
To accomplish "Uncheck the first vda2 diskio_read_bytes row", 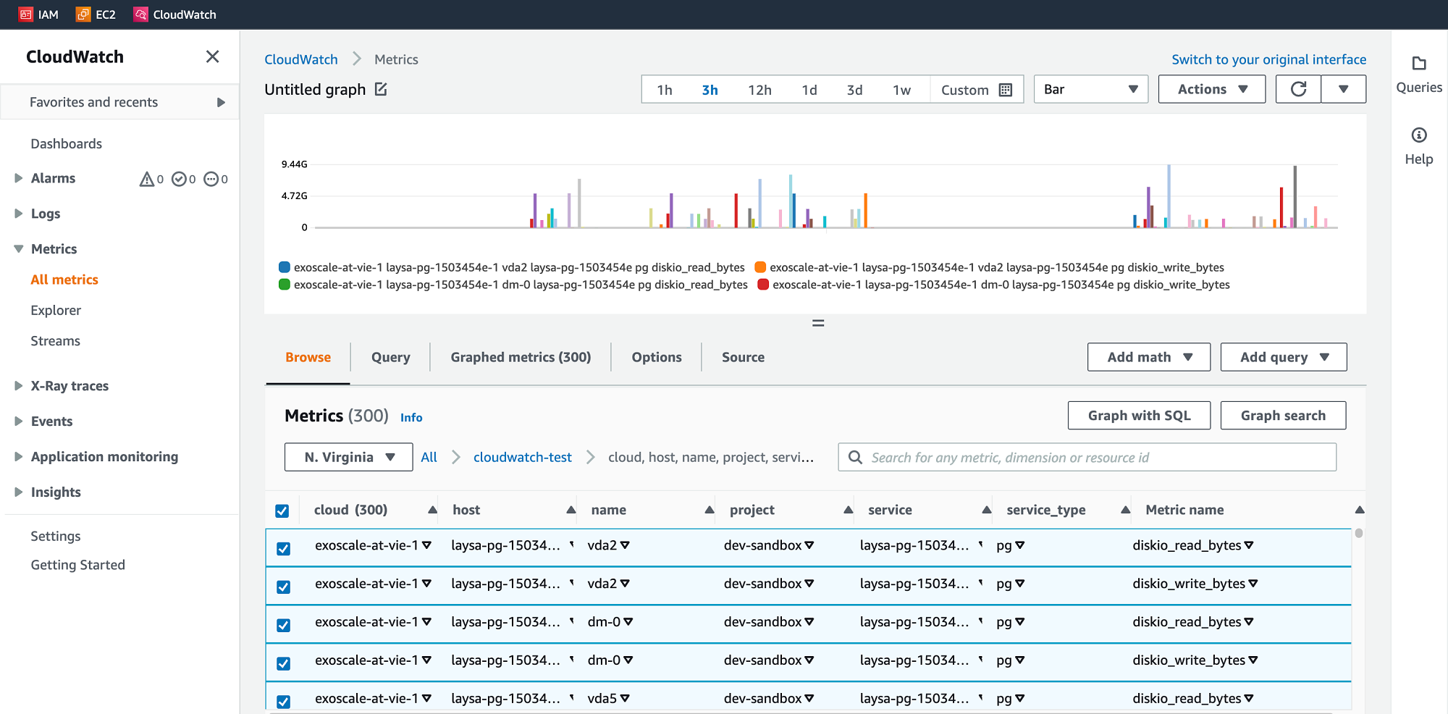I will coord(283,548).
